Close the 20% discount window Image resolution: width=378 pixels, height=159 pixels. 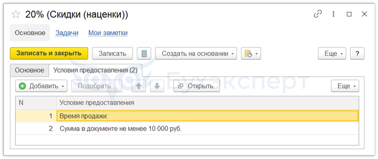(x=364, y=14)
